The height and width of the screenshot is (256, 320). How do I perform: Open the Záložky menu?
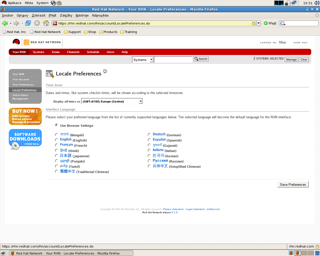click(x=66, y=15)
